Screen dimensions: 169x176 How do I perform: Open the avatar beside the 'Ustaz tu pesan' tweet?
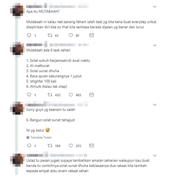click(x=17, y=160)
